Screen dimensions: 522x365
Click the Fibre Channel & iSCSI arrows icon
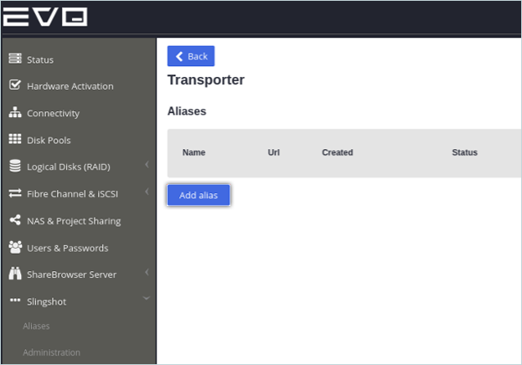coord(14,193)
